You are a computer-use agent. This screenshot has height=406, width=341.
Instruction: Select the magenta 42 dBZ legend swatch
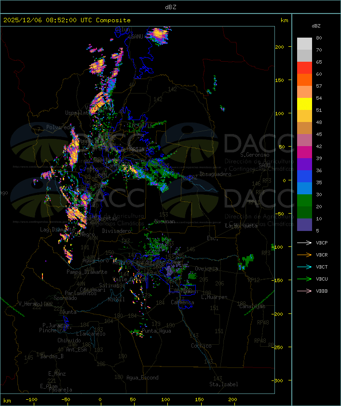[304, 152]
